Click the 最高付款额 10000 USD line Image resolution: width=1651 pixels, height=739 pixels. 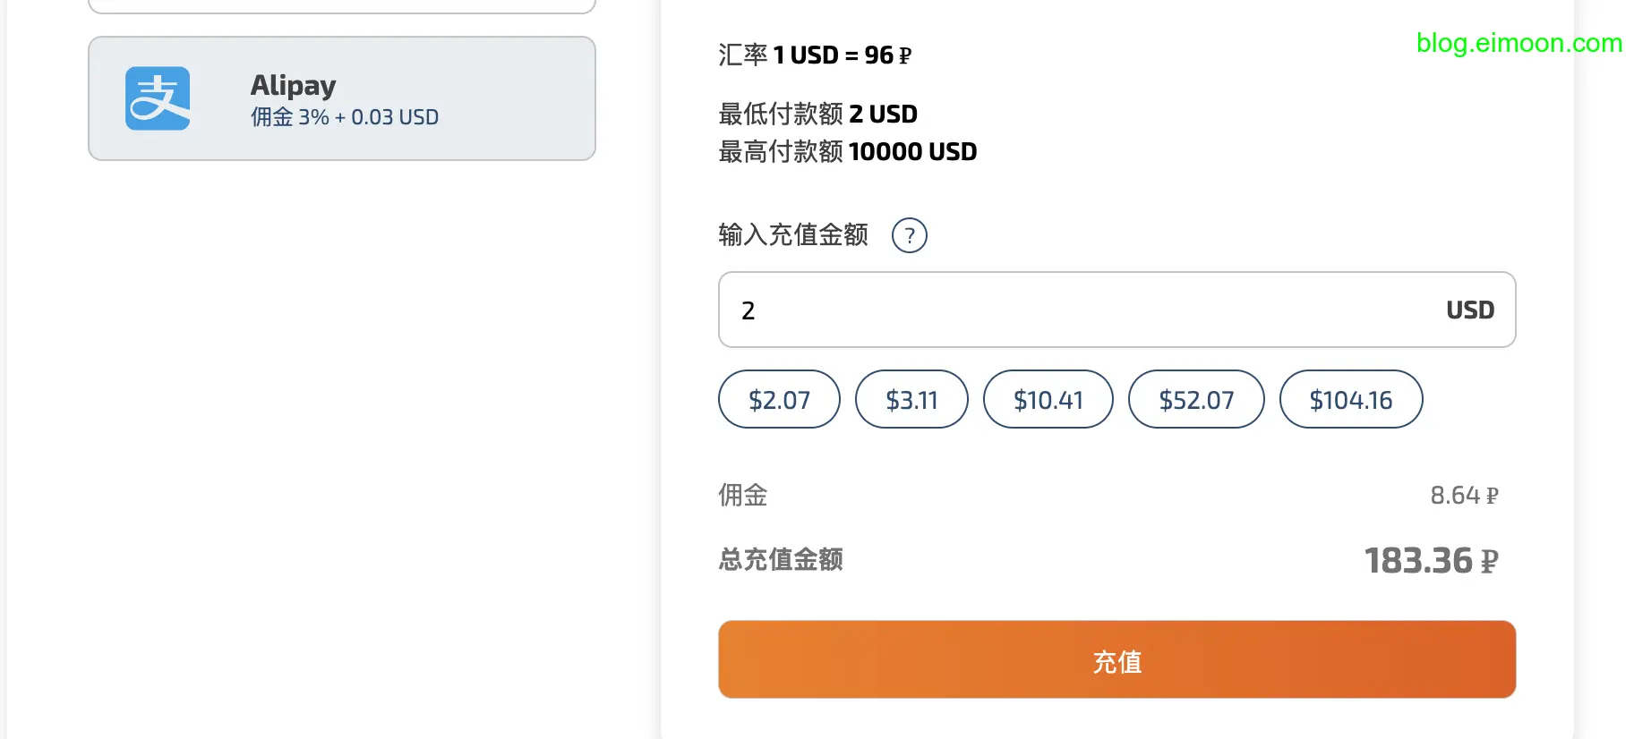point(847,151)
